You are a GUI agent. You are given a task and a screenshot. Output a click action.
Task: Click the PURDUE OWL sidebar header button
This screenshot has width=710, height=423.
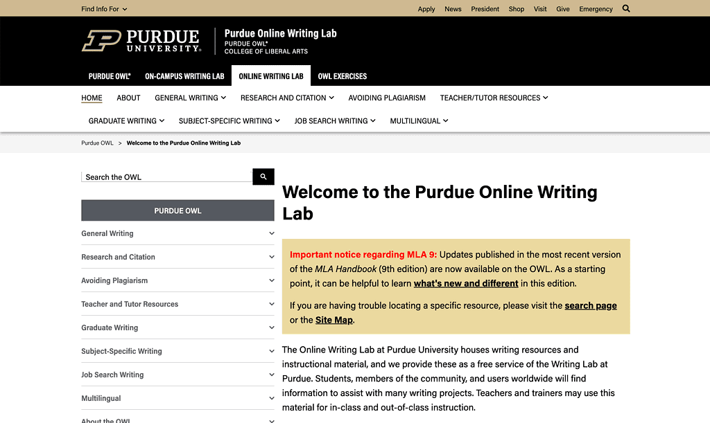coord(177,210)
